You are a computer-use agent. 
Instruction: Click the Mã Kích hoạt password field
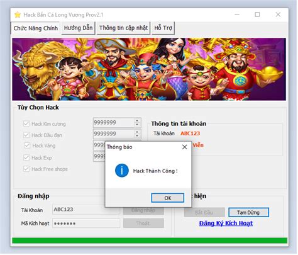pyautogui.click(x=86, y=224)
